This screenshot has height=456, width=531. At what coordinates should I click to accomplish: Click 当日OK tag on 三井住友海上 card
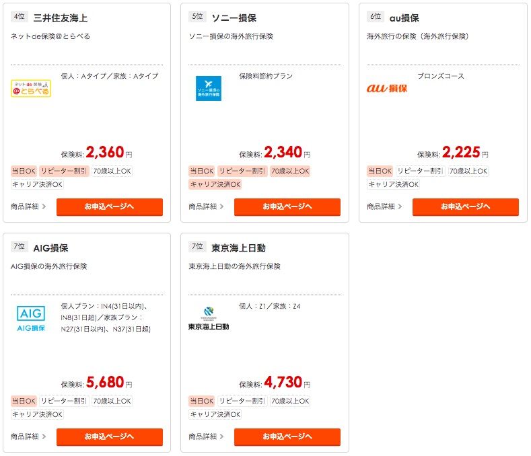[x=24, y=172]
